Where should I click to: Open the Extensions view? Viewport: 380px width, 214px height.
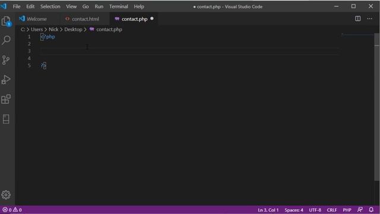[x=6, y=99]
